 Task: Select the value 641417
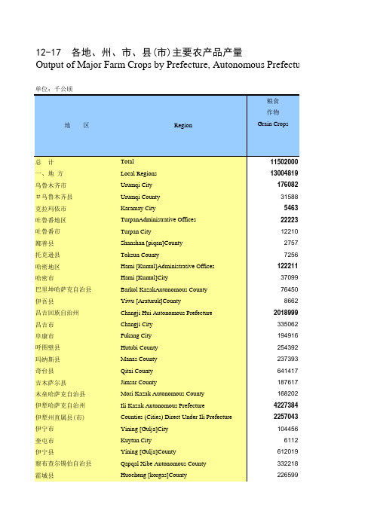point(287,371)
